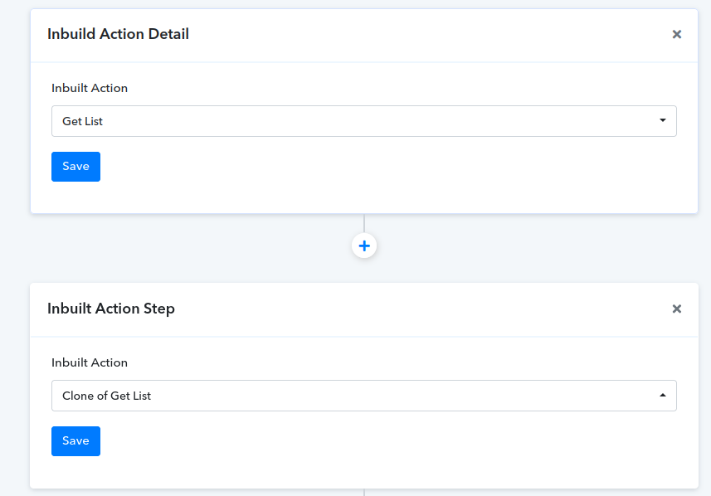Collapse the Clone of Get List caret arrow
The width and height of the screenshot is (711, 496).
pos(663,396)
